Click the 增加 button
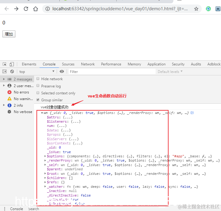221x211 pixels. pyautogui.click(x=9, y=34)
